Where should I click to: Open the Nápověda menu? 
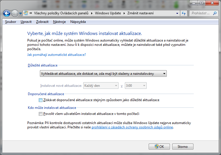(x=78, y=22)
